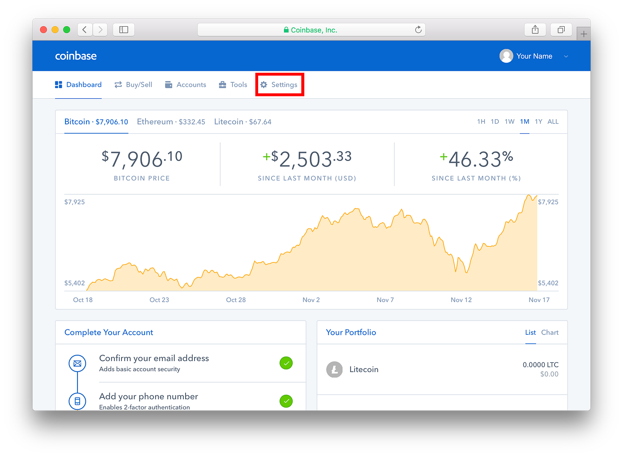Click green checkmark beside email confirmation

[286, 363]
